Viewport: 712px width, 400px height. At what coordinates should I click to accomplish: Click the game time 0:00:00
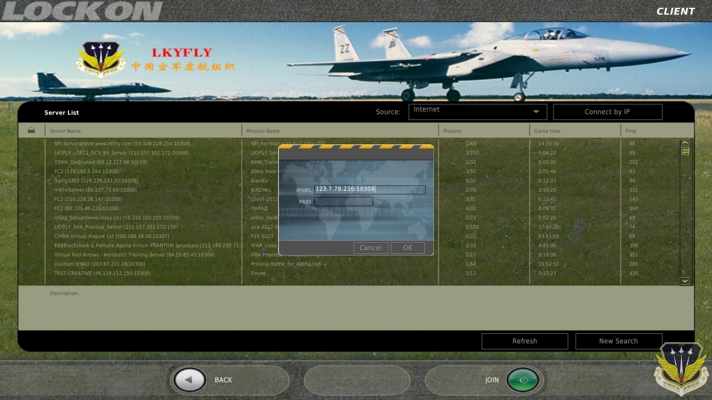pyautogui.click(x=547, y=162)
